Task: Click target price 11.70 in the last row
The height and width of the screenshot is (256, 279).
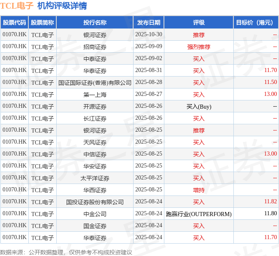Action: [270, 237]
